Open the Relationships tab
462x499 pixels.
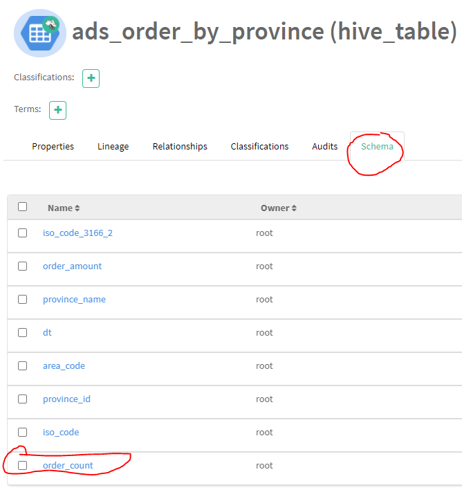pos(180,147)
